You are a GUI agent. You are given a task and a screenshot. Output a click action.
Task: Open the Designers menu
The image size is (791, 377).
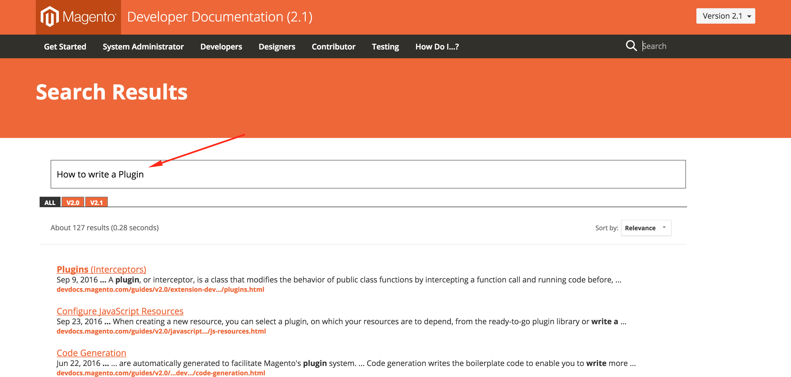pos(277,47)
